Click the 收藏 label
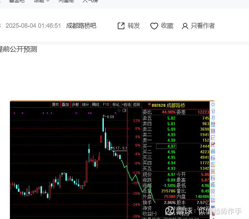Image resolution: width=249 pixels, height=219 pixels. point(167,26)
